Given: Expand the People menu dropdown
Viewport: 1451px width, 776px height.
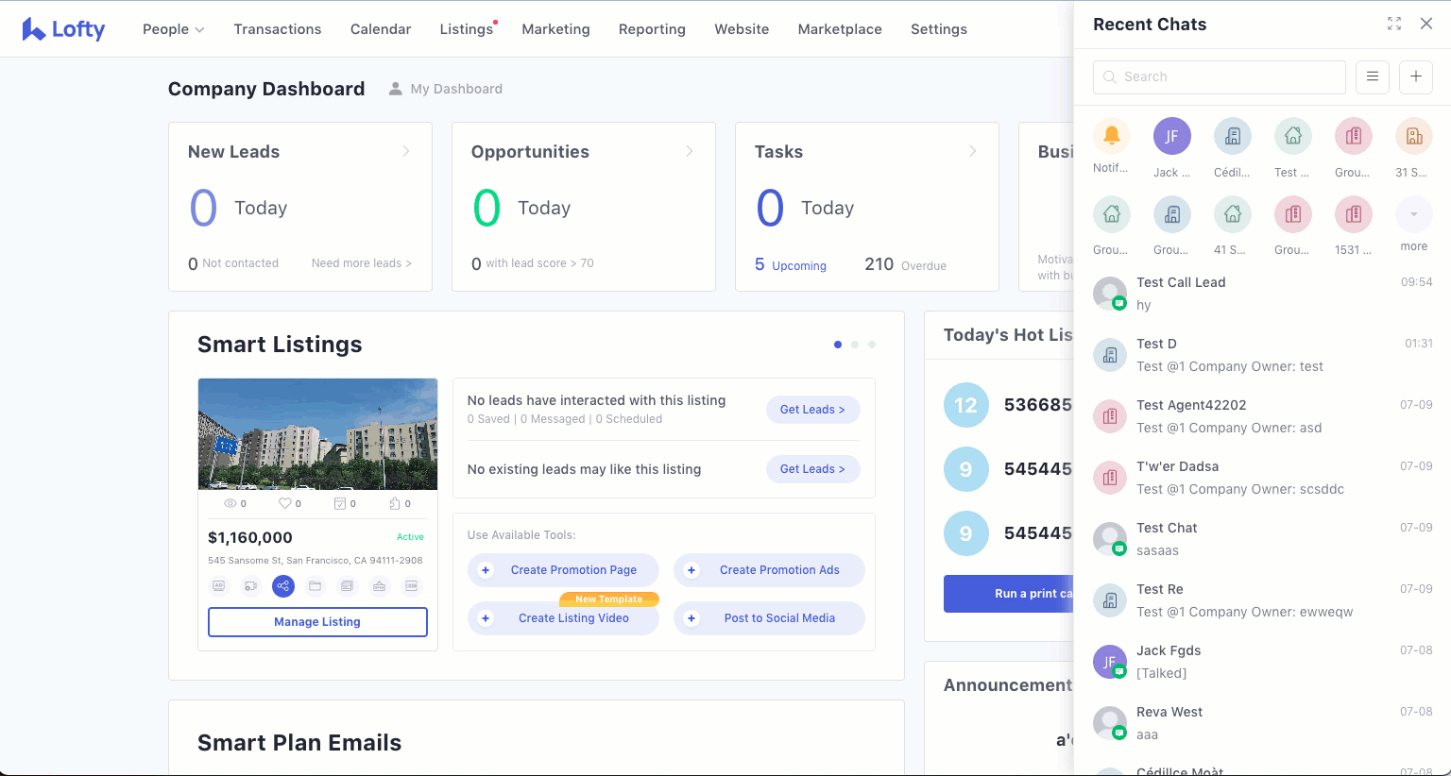Looking at the screenshot, I should [174, 29].
